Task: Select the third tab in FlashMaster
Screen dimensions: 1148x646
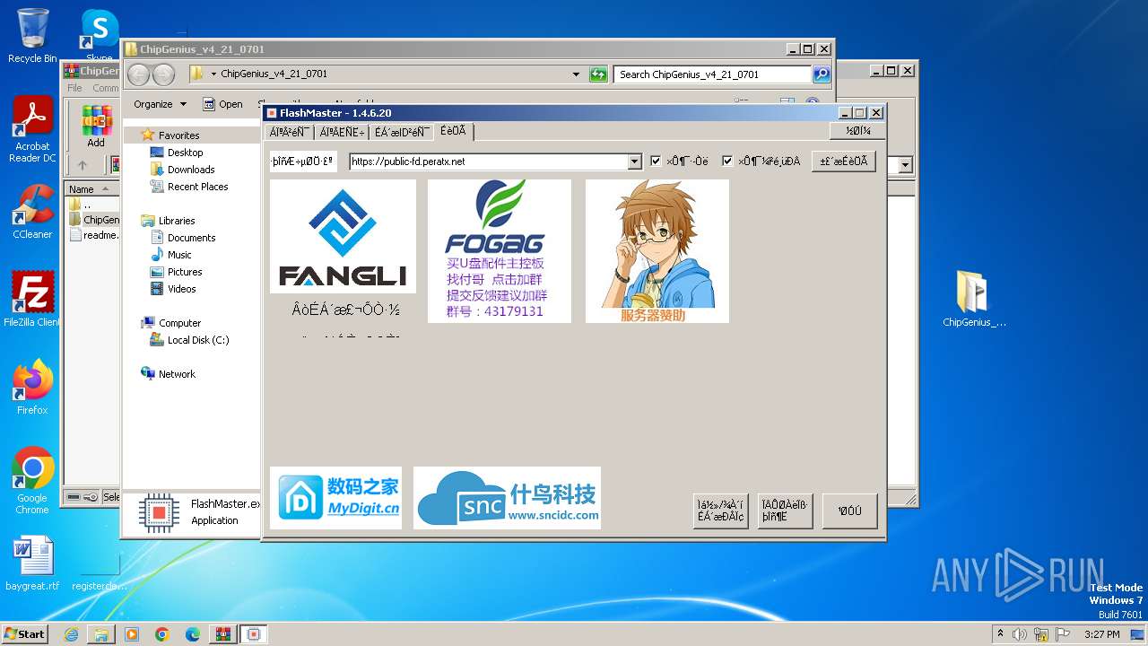Action: click(x=402, y=132)
